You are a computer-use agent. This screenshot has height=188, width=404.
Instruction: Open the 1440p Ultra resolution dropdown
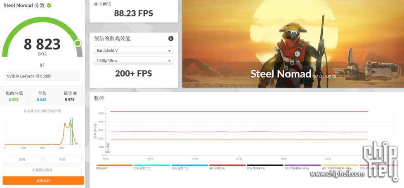click(x=133, y=60)
